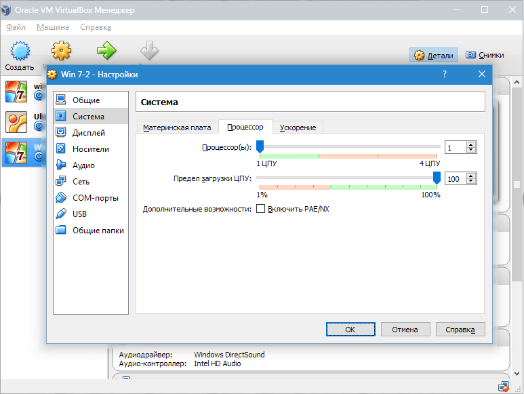Screen dimensions: 524x394
Task: Enable the Включить PAE/NX checkbox
Action: coord(261,209)
